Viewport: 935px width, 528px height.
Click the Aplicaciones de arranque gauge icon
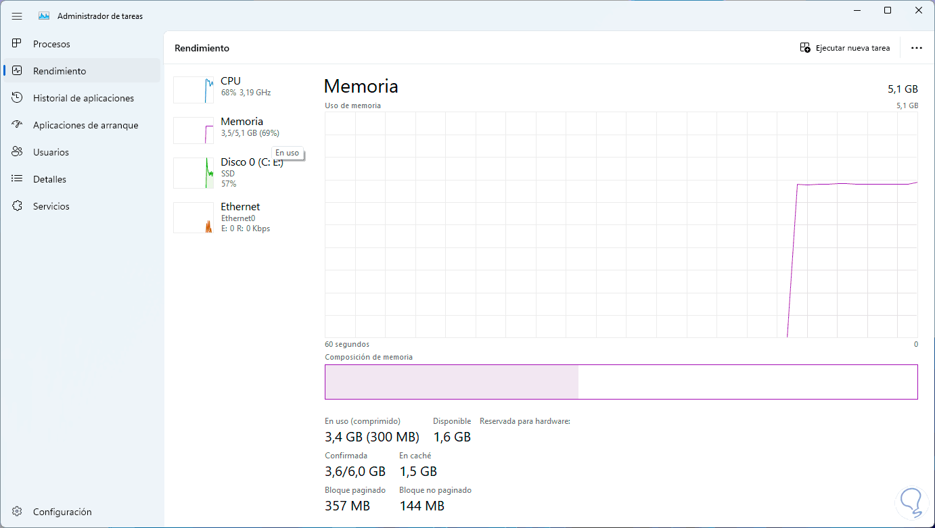[17, 125]
